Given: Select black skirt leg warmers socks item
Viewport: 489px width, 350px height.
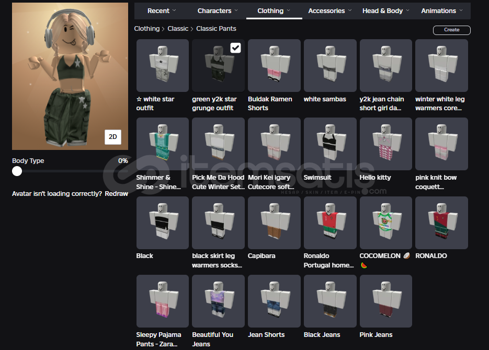Looking at the screenshot, I should [218, 223].
